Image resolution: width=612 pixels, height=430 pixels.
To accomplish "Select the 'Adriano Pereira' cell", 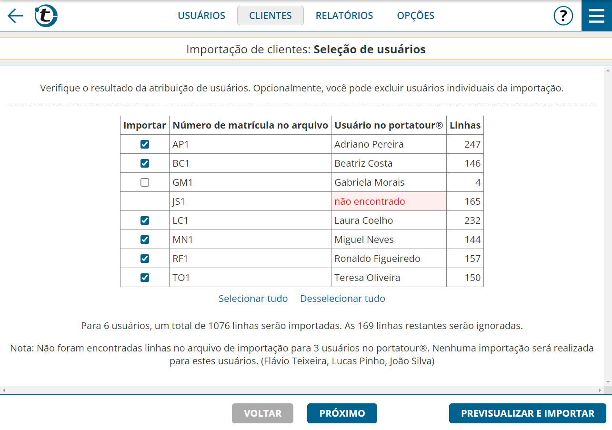I will tap(389, 144).
